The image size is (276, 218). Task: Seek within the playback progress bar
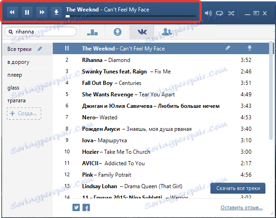point(131,16)
